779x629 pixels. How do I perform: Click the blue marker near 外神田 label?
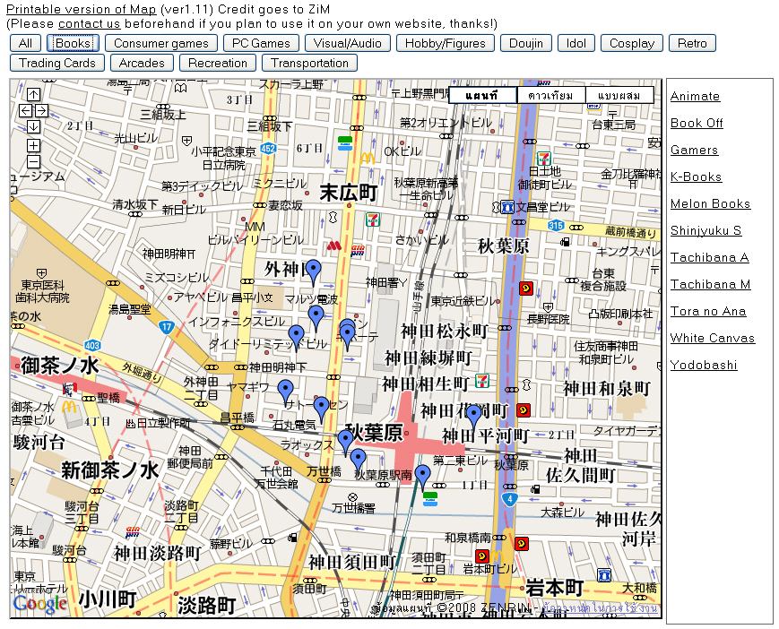pos(313,272)
